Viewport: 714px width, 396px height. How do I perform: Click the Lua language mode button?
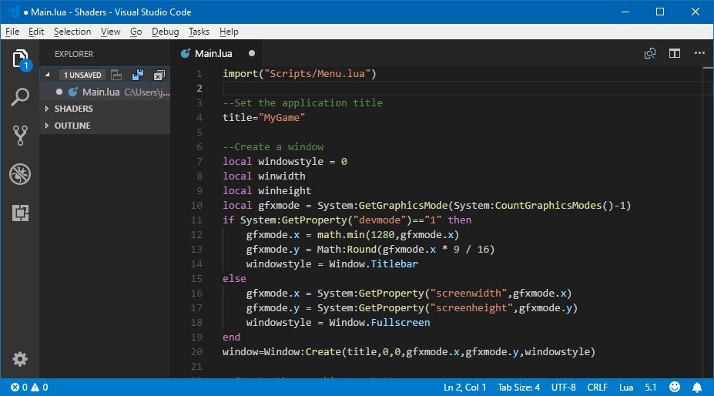pos(626,387)
